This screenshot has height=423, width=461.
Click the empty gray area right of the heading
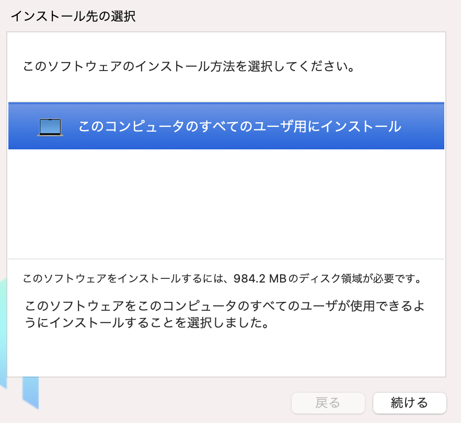[298, 16]
